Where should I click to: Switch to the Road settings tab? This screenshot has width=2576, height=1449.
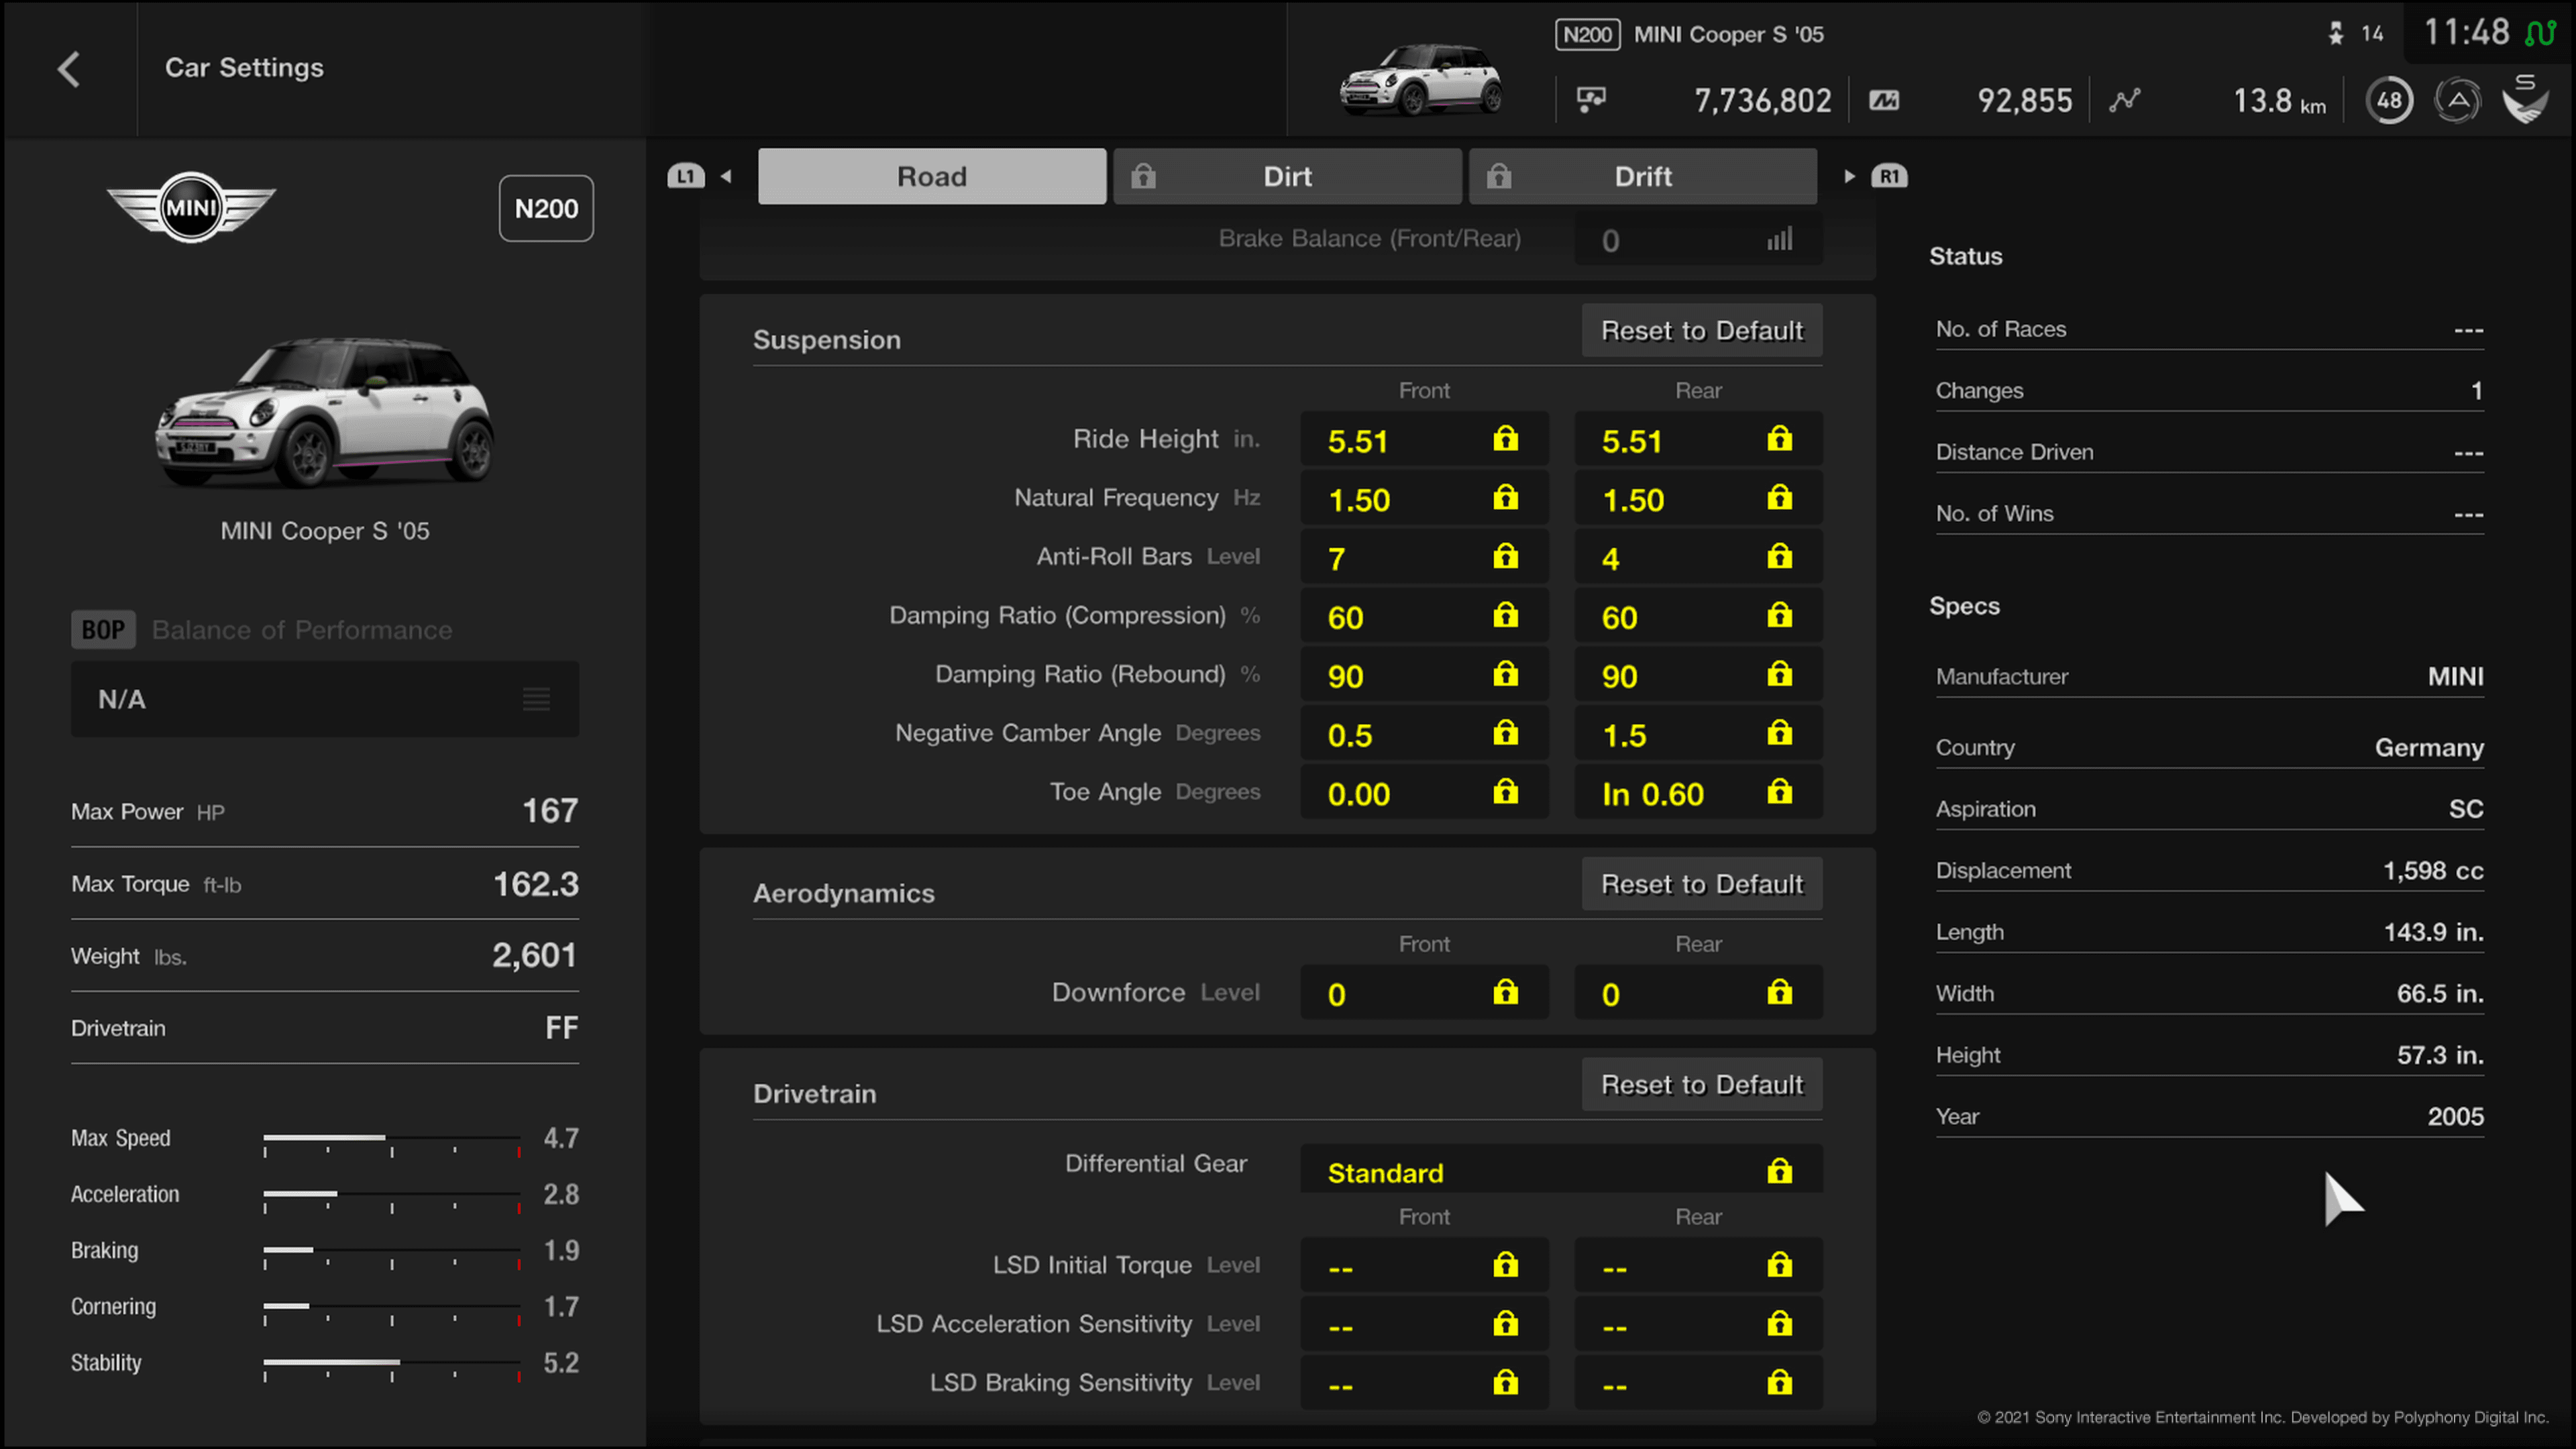click(932, 176)
